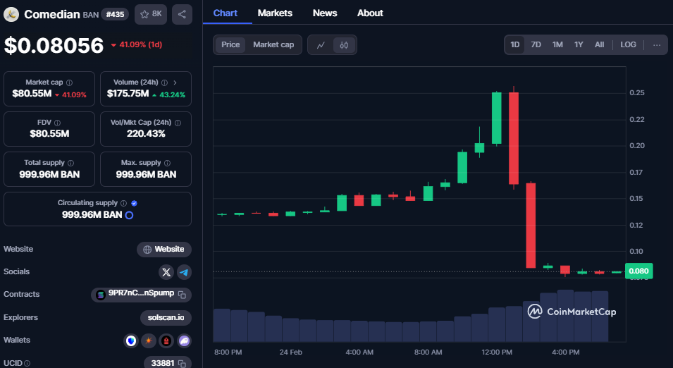Click the verified circulating supply badge
Screen dimensions: 673x368
point(135,203)
